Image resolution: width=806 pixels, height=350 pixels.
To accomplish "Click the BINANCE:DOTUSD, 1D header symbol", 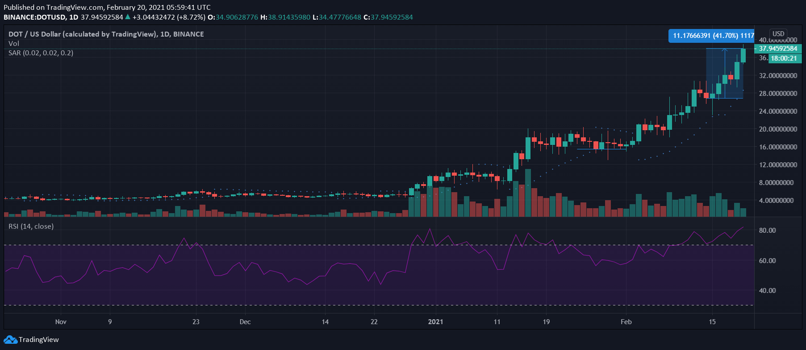I will (x=41, y=17).
